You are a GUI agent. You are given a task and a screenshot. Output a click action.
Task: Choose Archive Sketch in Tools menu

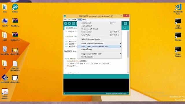click(99, 26)
